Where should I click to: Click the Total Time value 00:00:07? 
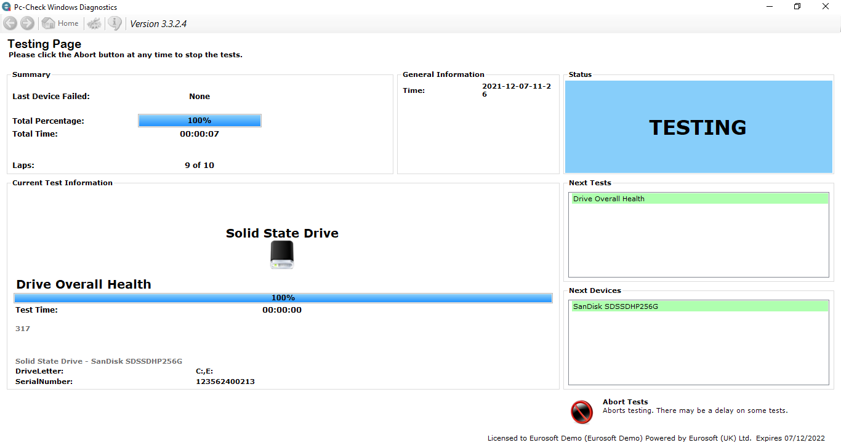pyautogui.click(x=199, y=134)
